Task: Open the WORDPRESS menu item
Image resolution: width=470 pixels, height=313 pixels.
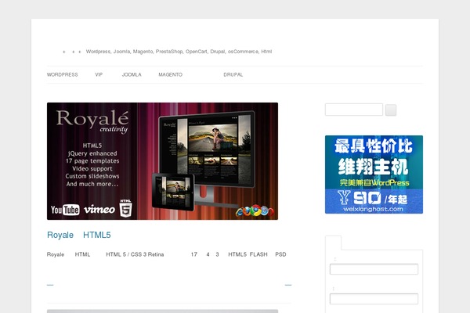Action: (62, 74)
